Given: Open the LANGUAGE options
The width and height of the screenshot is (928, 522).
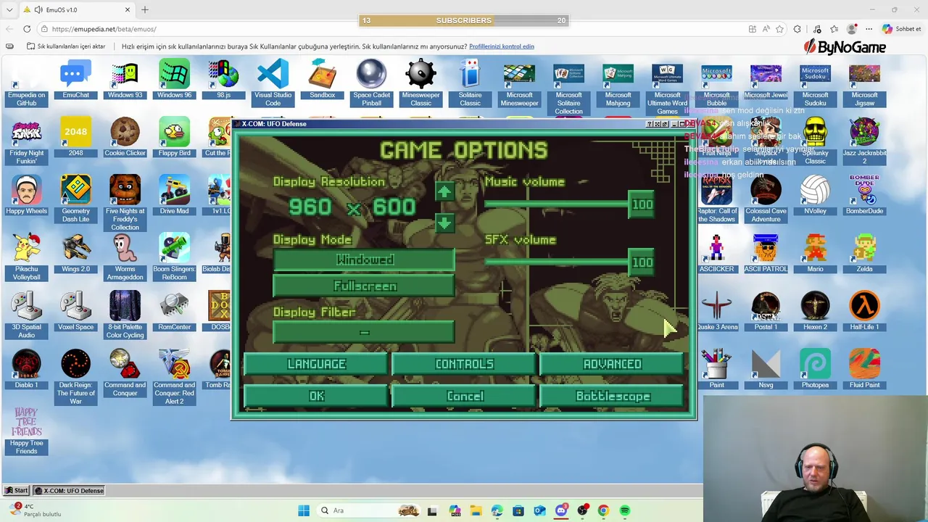Looking at the screenshot, I should [x=316, y=364].
